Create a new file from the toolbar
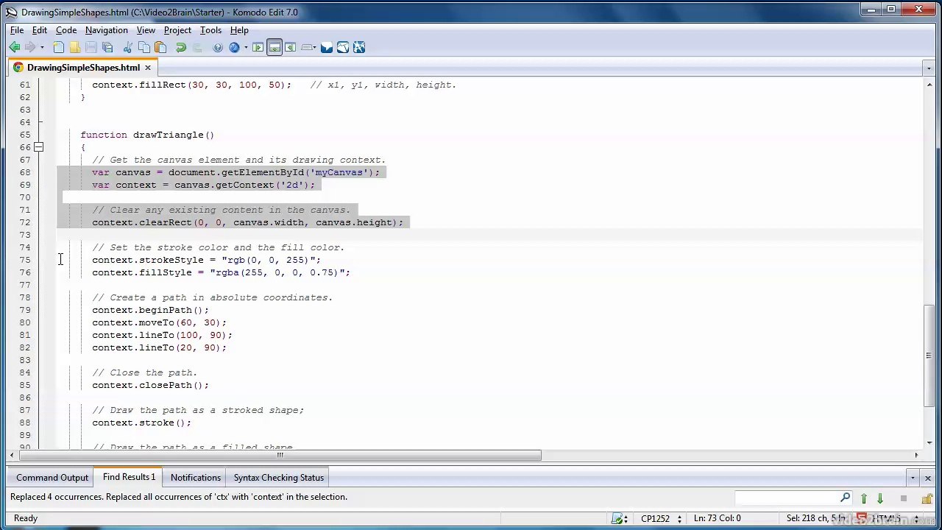Screen dimensions: 942x530 pos(58,47)
